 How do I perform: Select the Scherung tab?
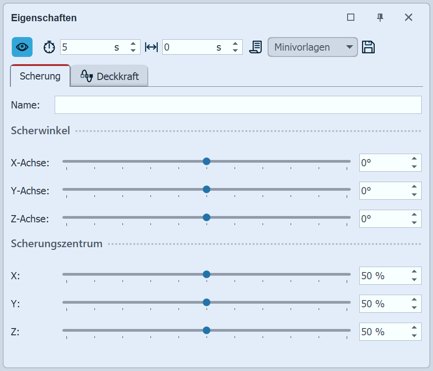pos(40,76)
